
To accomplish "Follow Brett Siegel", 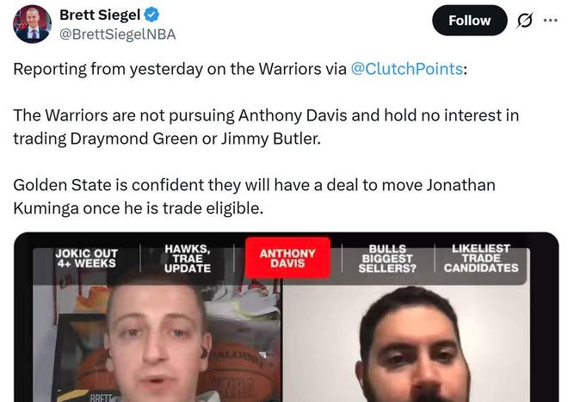I will click(x=470, y=21).
